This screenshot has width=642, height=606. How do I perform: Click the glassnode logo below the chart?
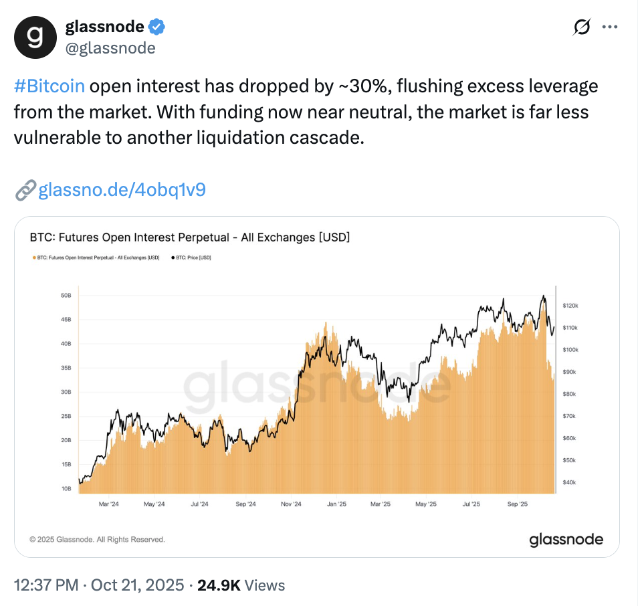(x=566, y=539)
